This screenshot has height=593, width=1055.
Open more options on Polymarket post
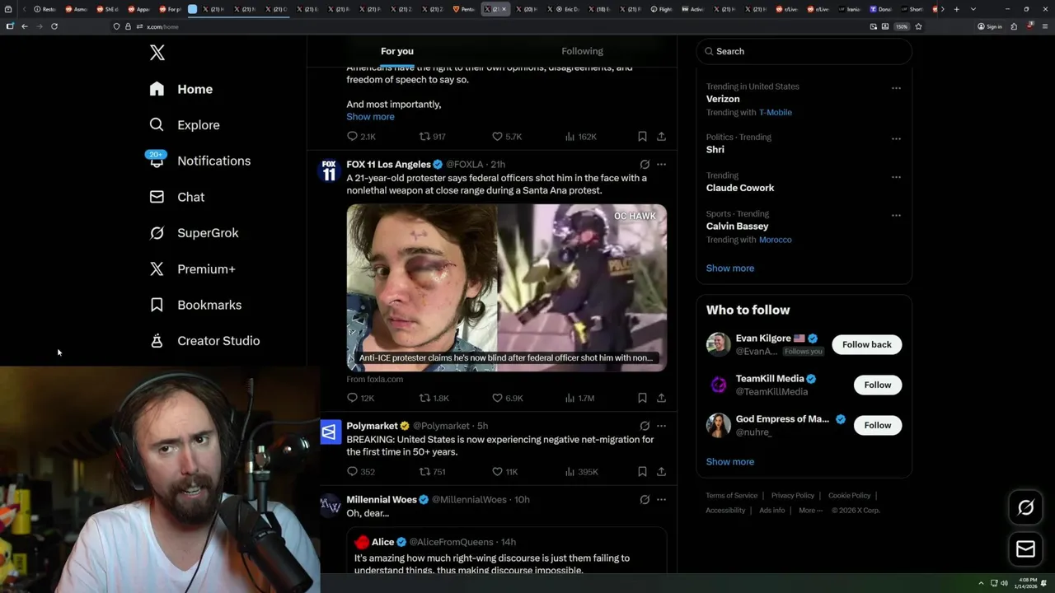[661, 426]
